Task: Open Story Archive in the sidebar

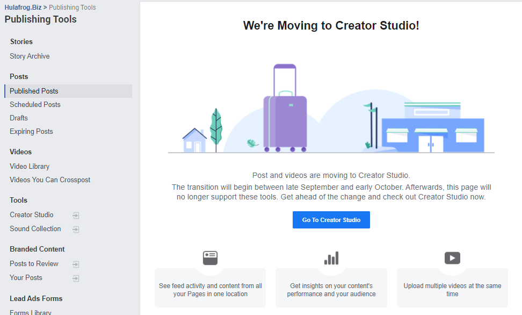Action: (x=30, y=56)
